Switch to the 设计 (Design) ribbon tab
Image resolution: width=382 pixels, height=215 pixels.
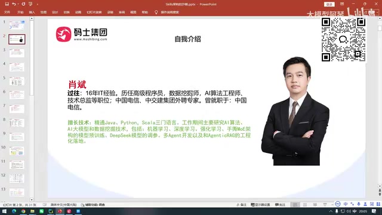55,12
